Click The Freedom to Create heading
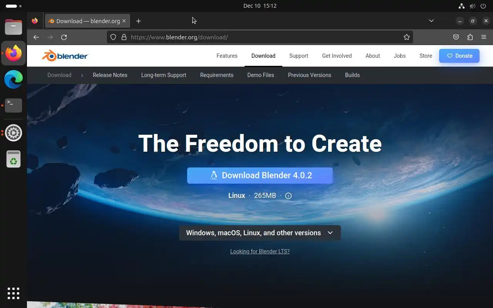This screenshot has height=308, width=493. coord(260,143)
